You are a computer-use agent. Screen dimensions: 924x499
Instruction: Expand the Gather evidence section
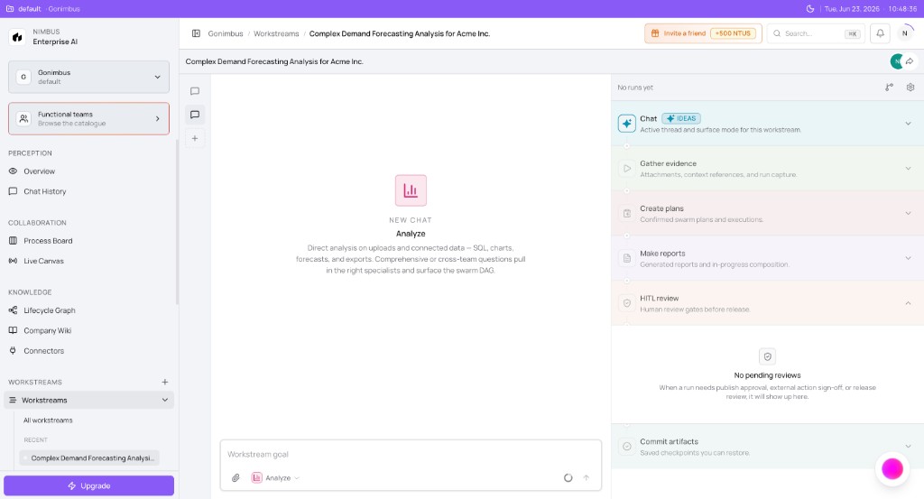click(908, 169)
